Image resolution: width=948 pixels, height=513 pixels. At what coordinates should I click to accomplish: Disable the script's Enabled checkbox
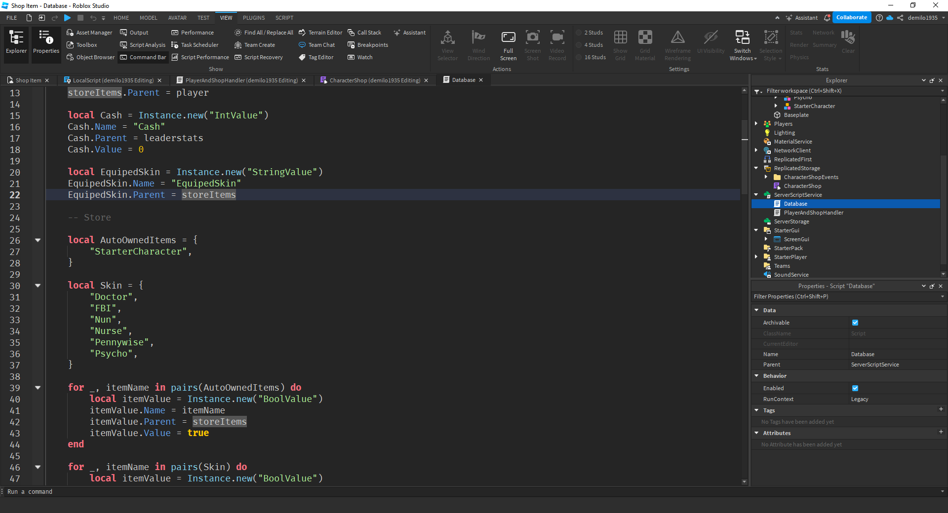point(855,388)
